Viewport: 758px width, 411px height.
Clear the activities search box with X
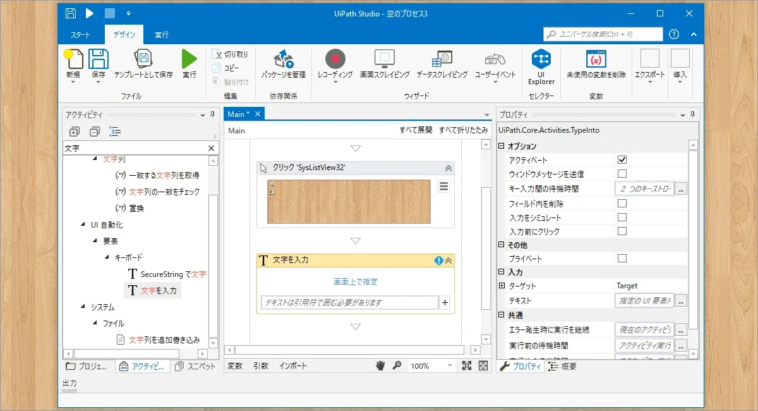212,148
